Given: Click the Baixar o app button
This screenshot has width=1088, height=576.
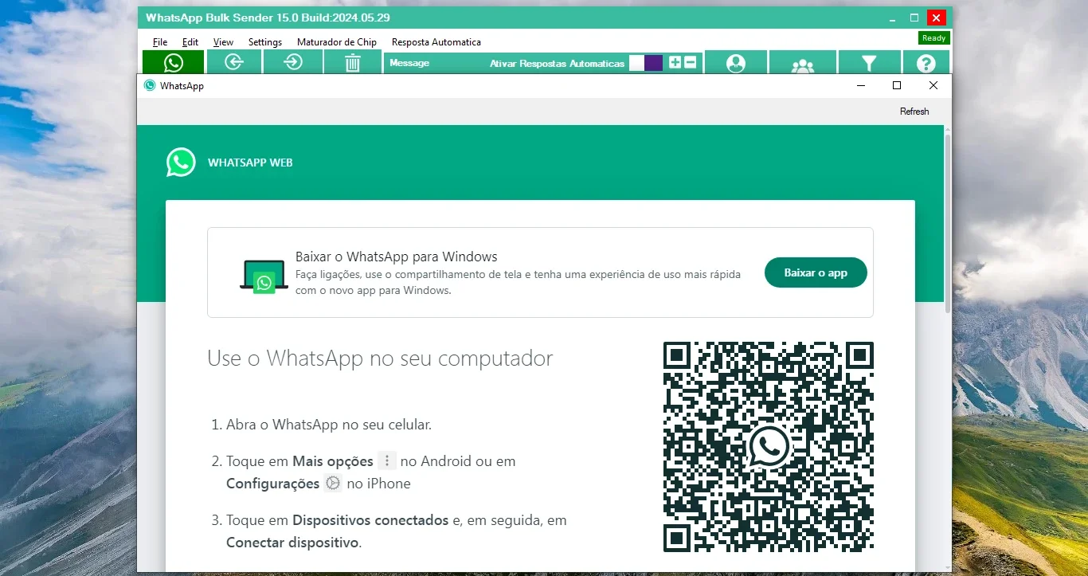Looking at the screenshot, I should point(816,272).
